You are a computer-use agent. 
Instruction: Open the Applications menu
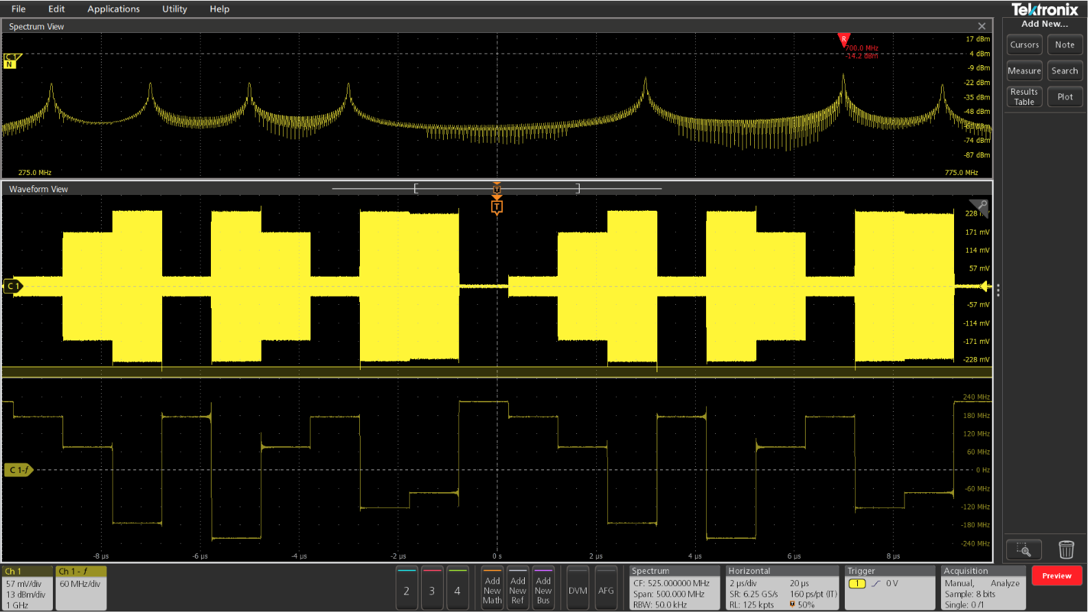coord(113,9)
